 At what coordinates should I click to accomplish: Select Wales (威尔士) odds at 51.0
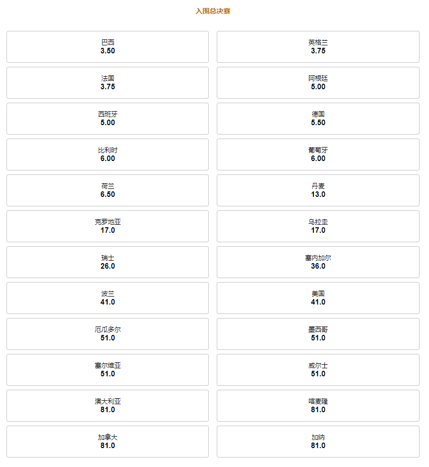(318, 370)
